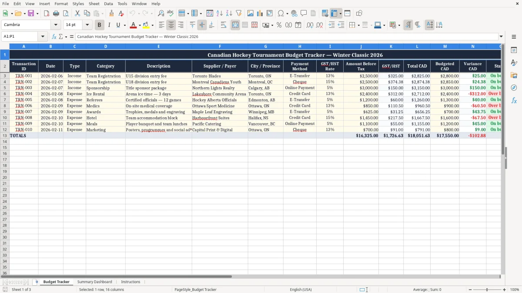Adjust the zoom slider
The height and width of the screenshot is (293, 522).
(487, 290)
